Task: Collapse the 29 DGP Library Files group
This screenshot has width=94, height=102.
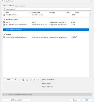Action: click(x=4, y=20)
